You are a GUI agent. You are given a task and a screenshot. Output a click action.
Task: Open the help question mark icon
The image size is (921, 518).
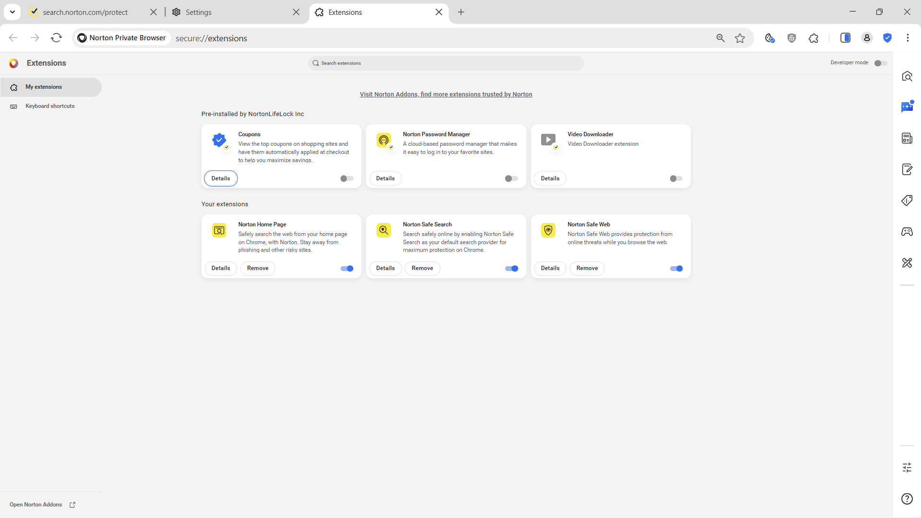pyautogui.click(x=907, y=499)
